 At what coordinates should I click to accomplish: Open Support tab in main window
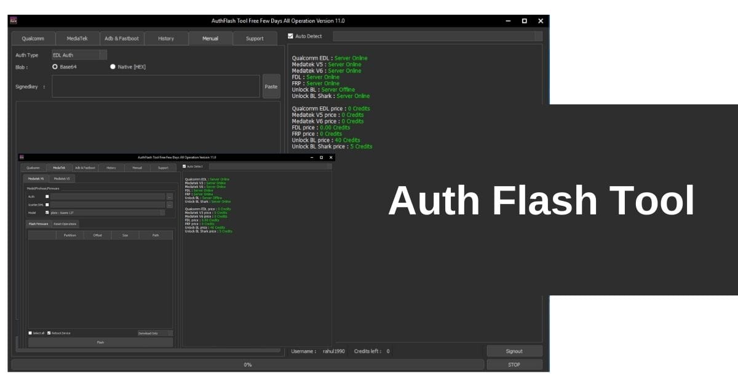tap(255, 38)
